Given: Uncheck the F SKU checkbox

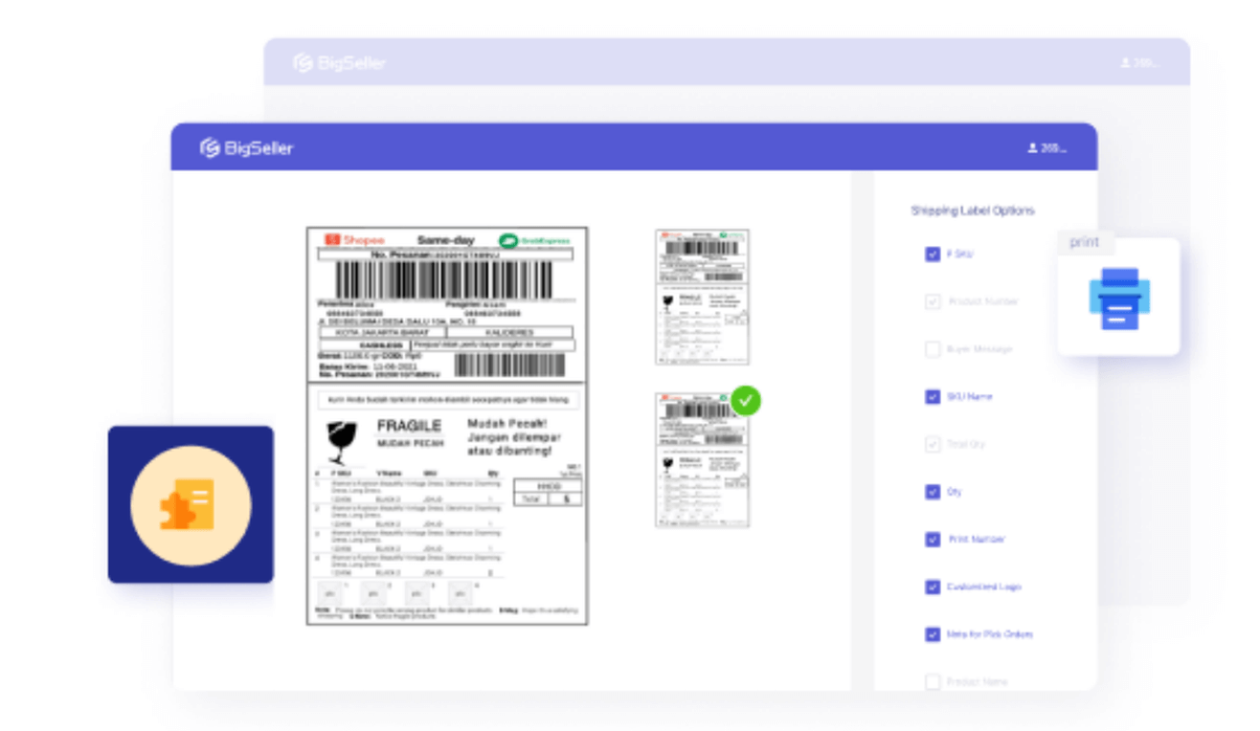Looking at the screenshot, I should [932, 255].
